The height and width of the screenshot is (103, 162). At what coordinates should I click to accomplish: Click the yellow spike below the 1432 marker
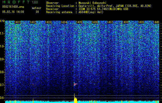(x=33, y=101)
